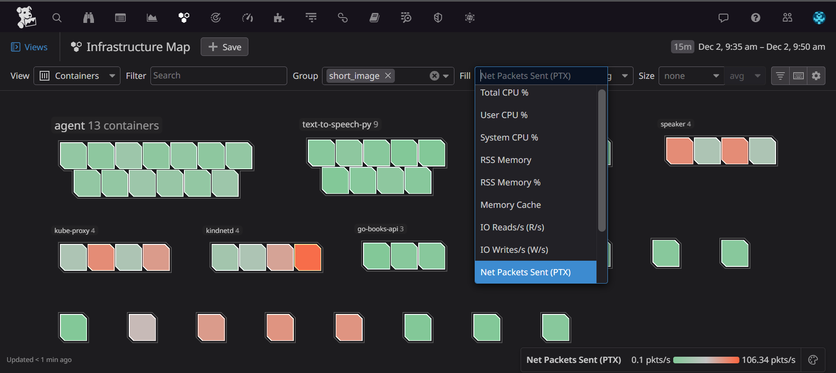This screenshot has height=373, width=836.
Task: Open the gauge speedometer icon
Action: click(x=247, y=18)
